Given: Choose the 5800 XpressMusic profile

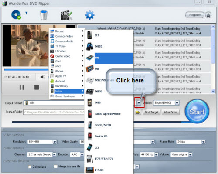Looking at the screenshot, I should point(109,114).
